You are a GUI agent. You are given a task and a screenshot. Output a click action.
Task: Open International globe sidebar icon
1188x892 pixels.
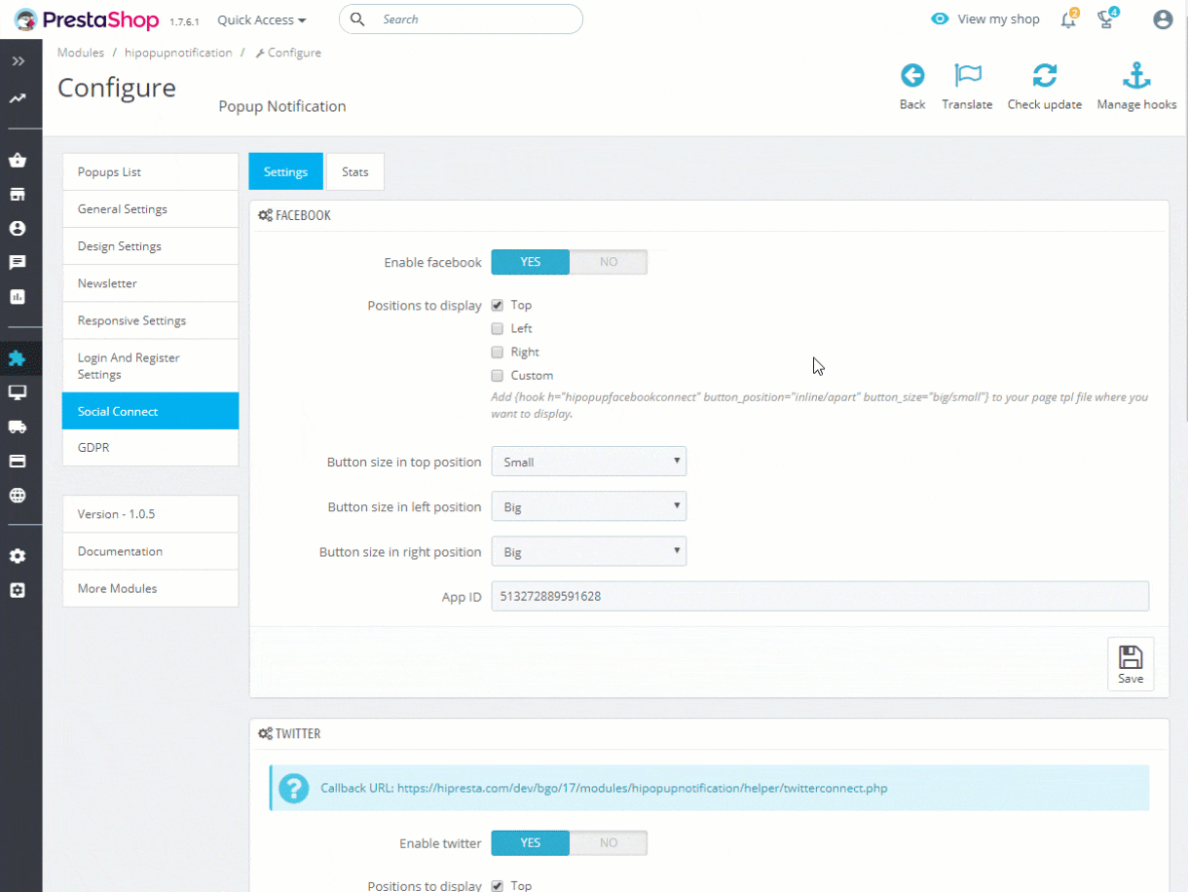point(18,495)
